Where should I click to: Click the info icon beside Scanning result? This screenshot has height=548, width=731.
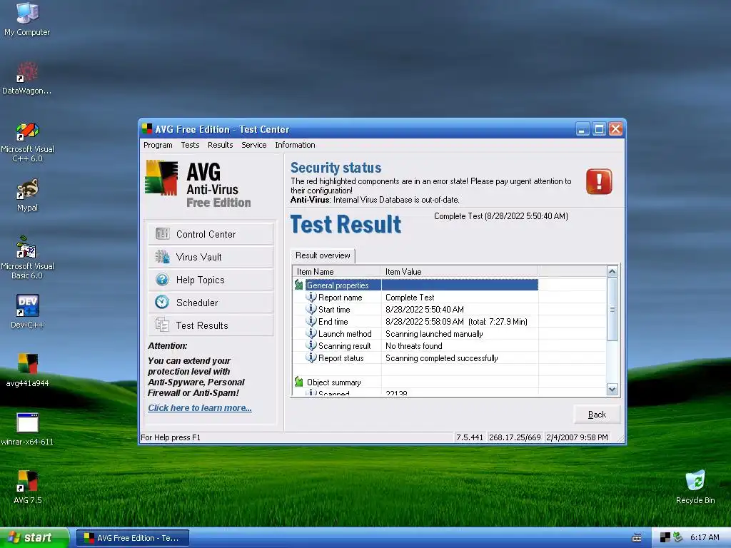pos(311,345)
